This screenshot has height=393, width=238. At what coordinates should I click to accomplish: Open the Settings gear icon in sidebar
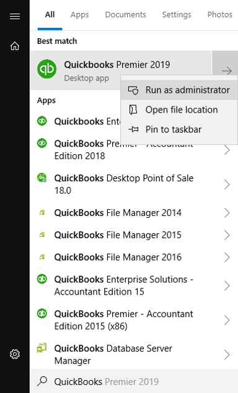click(x=15, y=354)
